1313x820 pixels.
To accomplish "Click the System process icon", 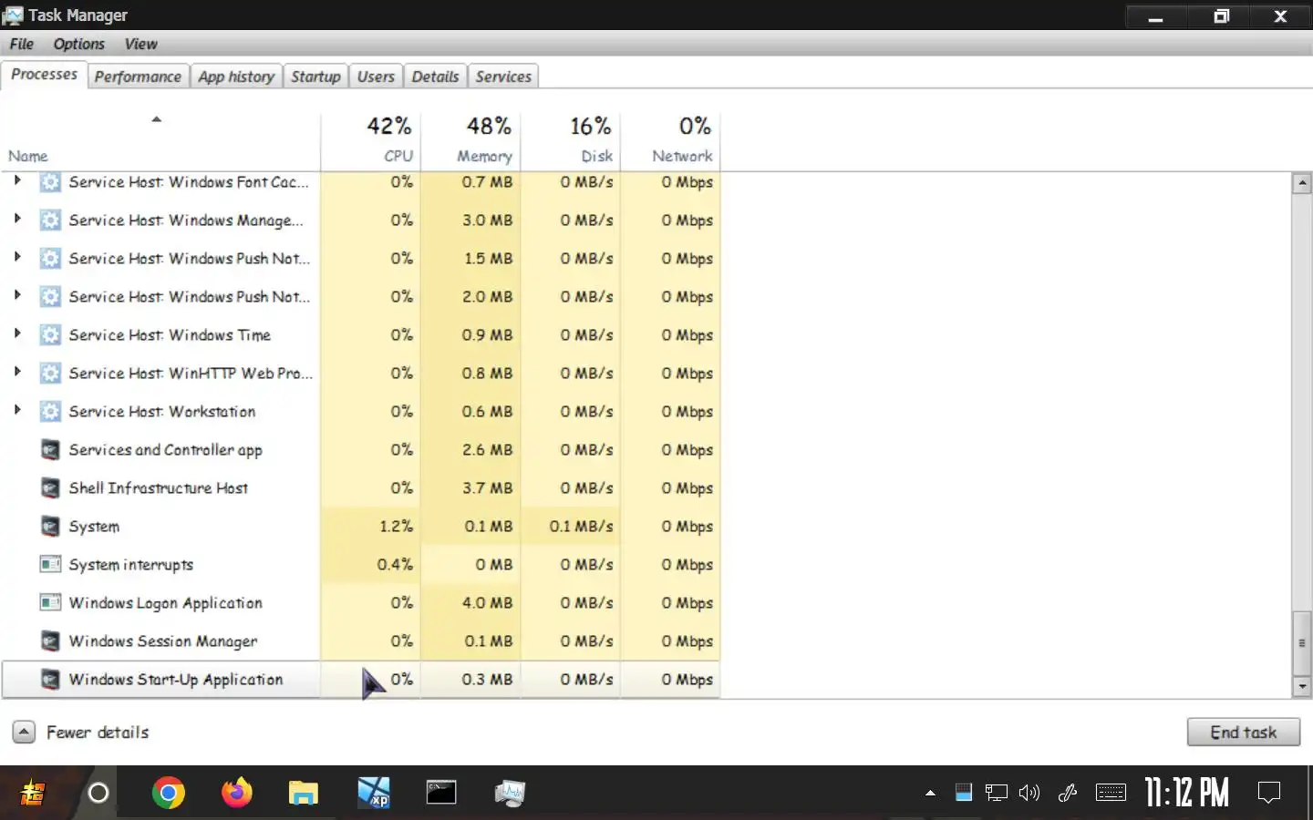I will click(x=51, y=527).
